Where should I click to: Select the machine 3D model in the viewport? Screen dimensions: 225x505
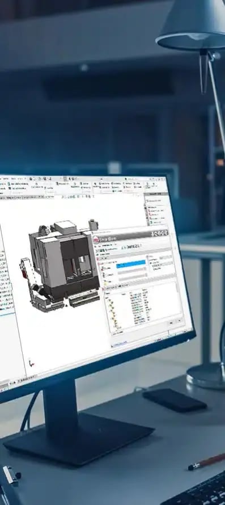click(61, 266)
